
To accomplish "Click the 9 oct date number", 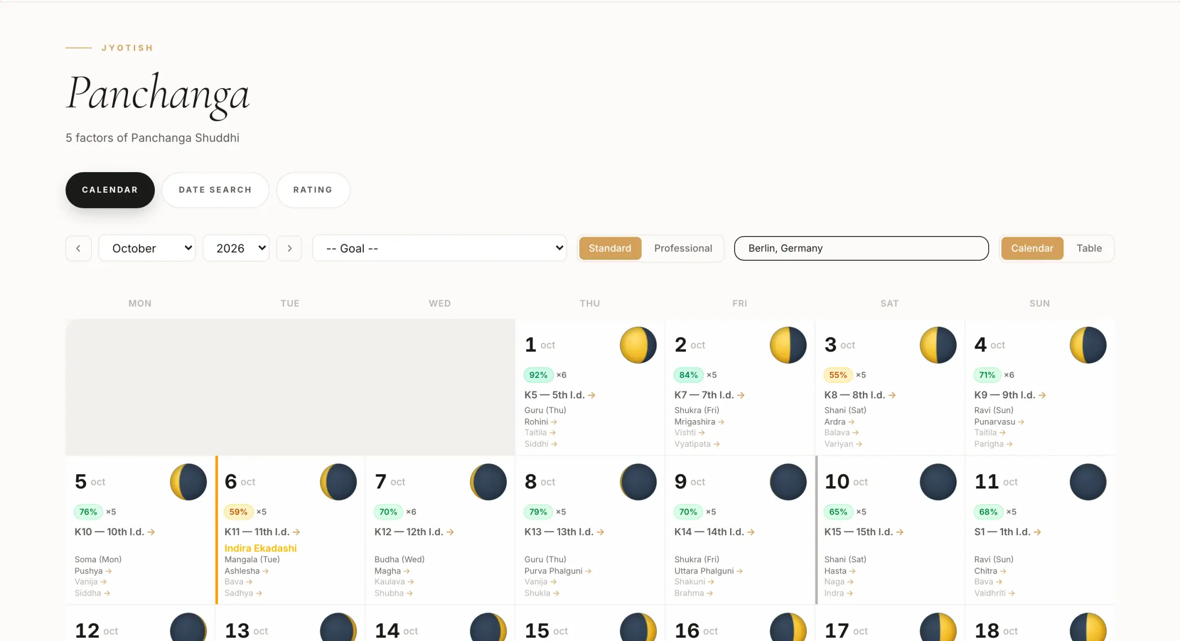I will pos(680,482).
